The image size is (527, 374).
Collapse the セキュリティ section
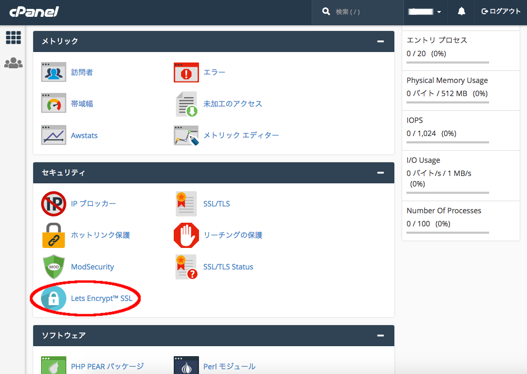pyautogui.click(x=380, y=172)
